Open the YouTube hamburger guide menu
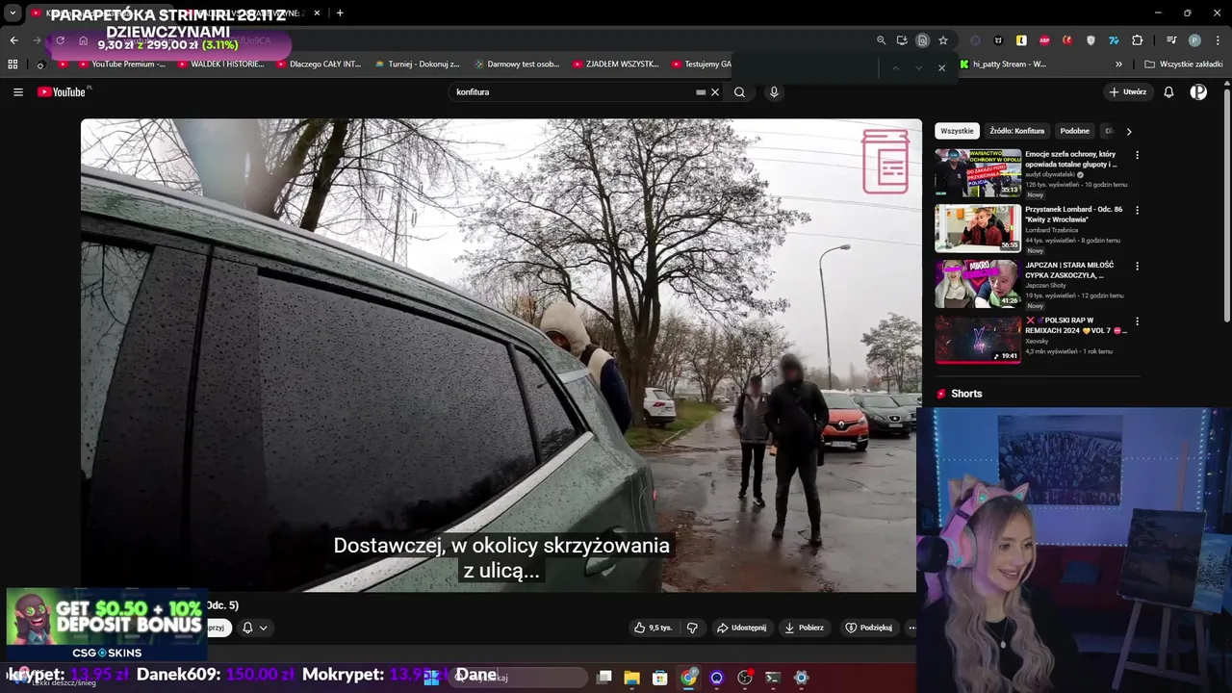 pyautogui.click(x=18, y=92)
